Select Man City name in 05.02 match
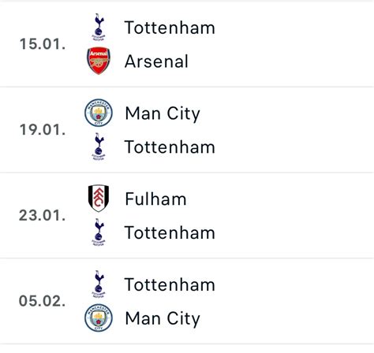Viewport: 374px width, 353px height. pyautogui.click(x=163, y=319)
